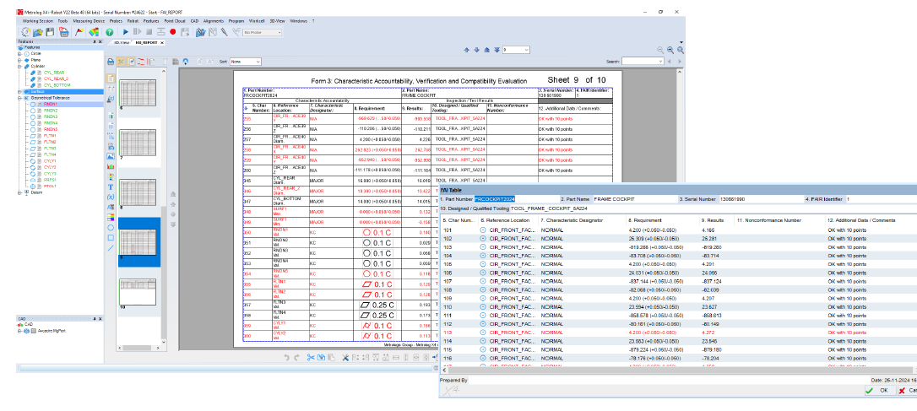Click the bar chart icon in report sidebar

pyautogui.click(x=111, y=166)
